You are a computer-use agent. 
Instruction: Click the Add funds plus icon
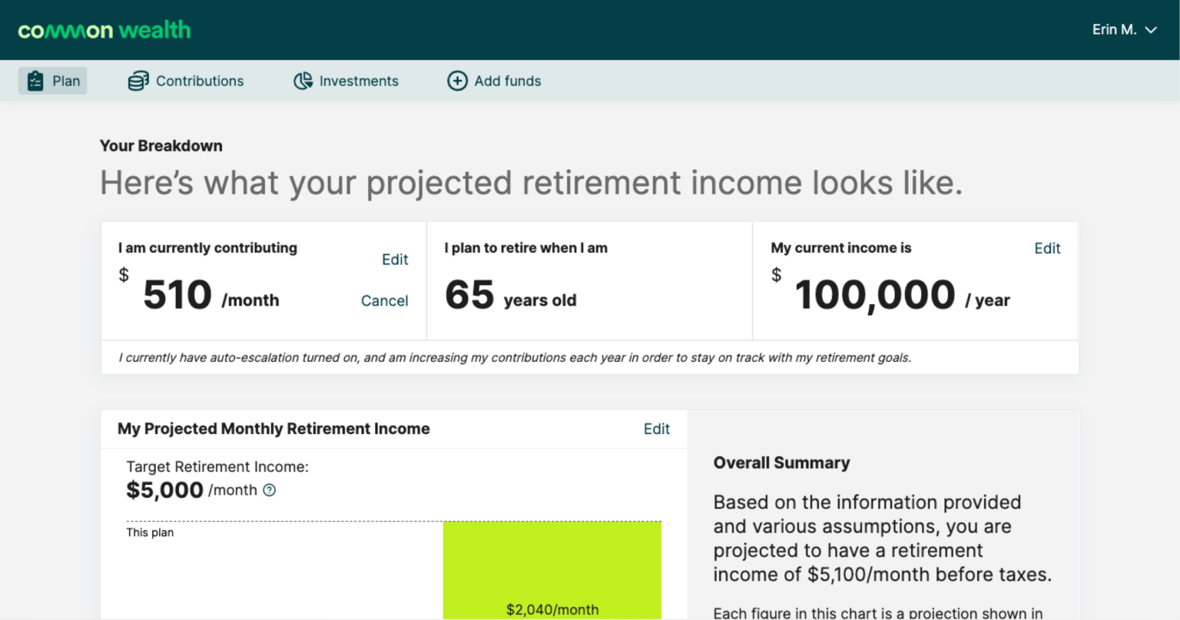pyautogui.click(x=457, y=80)
